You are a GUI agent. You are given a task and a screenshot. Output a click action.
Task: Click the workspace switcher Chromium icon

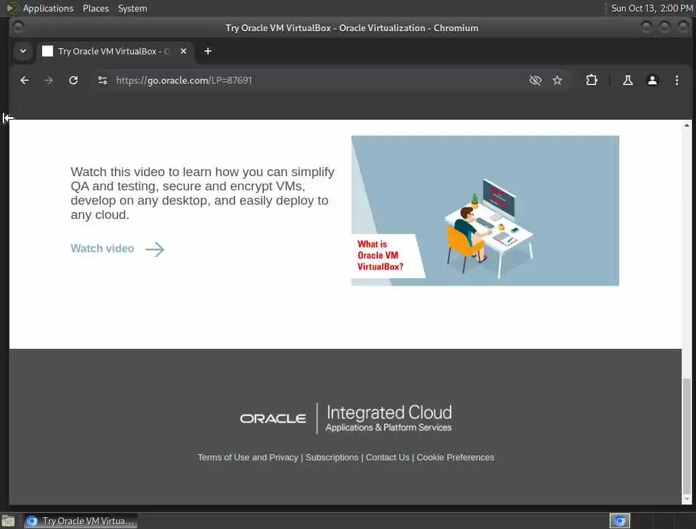point(620,521)
